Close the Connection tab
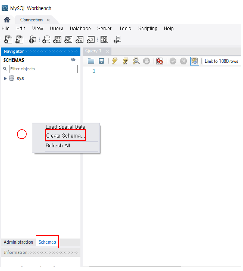243x271 pixels. (x=48, y=20)
